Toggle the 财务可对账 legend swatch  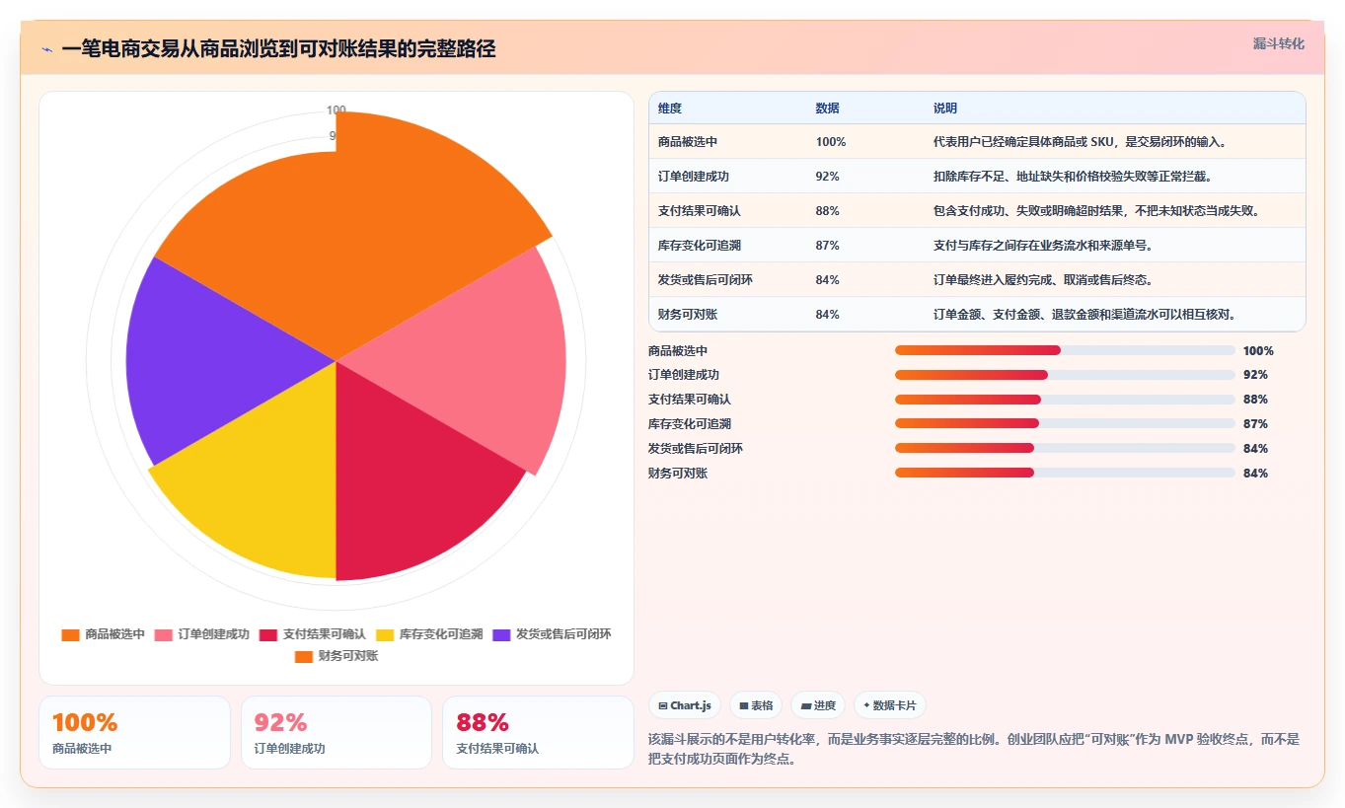(303, 656)
